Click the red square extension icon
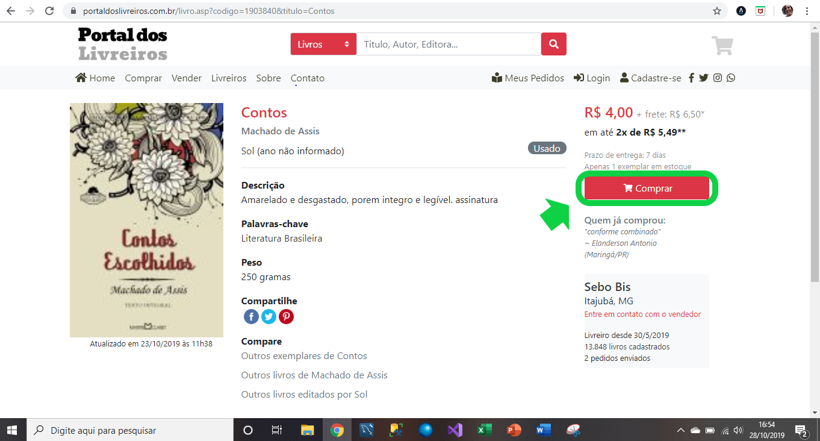The image size is (820, 441). click(x=760, y=11)
